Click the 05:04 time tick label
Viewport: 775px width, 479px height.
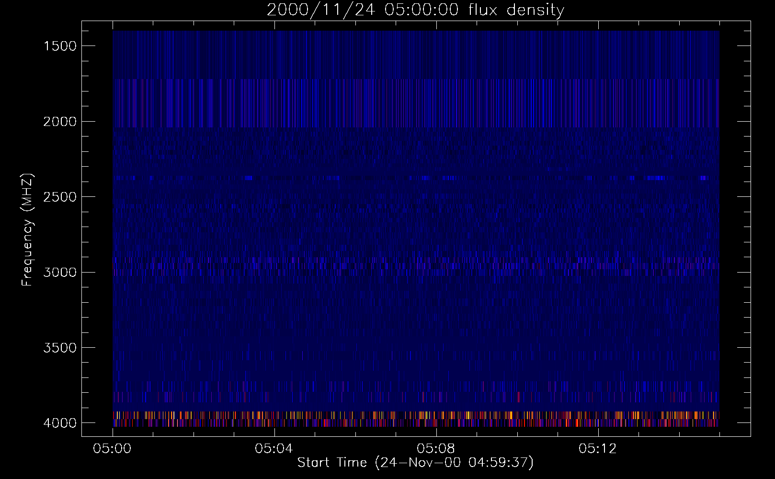[274, 449]
